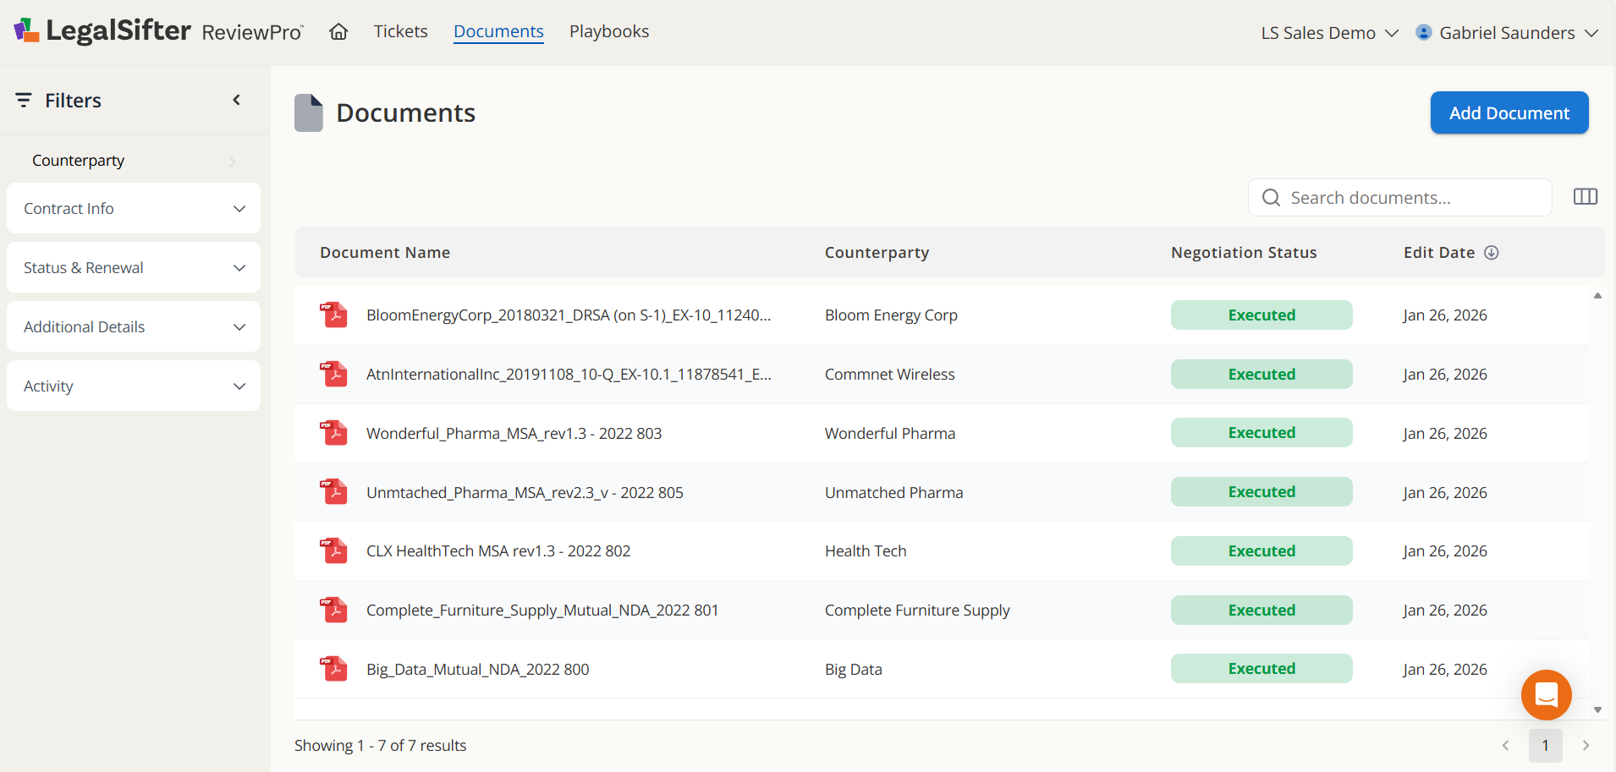
Task: Click the PDF icon beside CLX HealthTech MSA
Action: (335, 550)
